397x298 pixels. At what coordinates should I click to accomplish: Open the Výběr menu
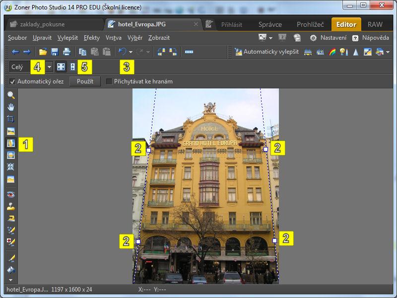[135, 38]
